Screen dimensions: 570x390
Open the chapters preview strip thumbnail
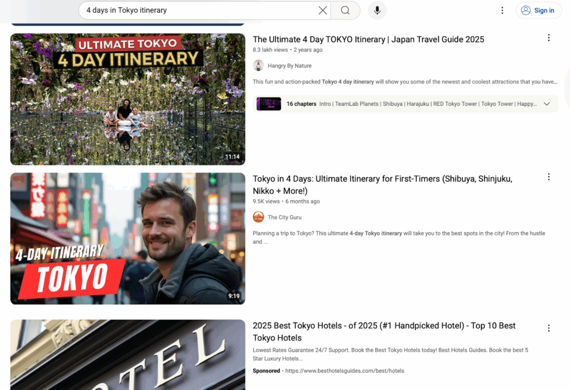coord(268,104)
